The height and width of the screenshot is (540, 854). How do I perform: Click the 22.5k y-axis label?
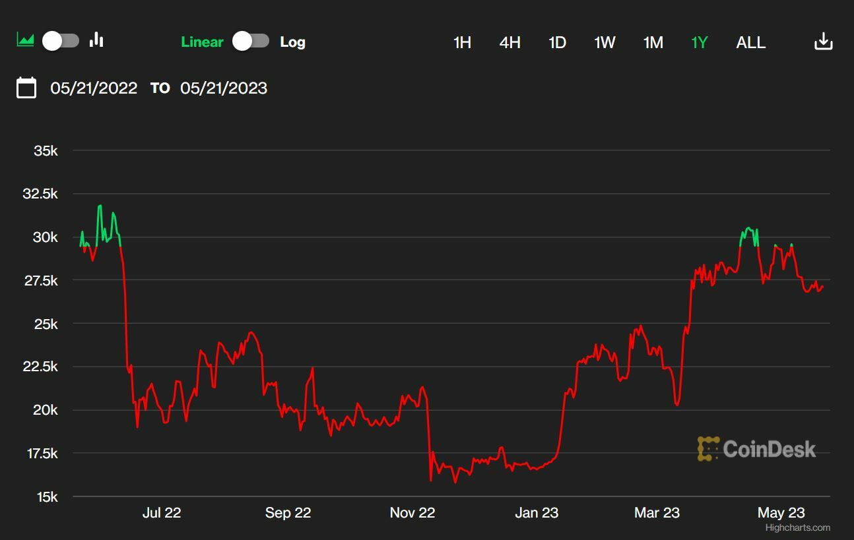click(40, 367)
